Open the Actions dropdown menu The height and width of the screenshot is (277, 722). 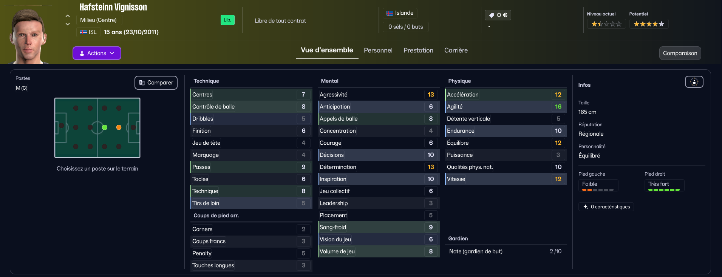coord(97,53)
